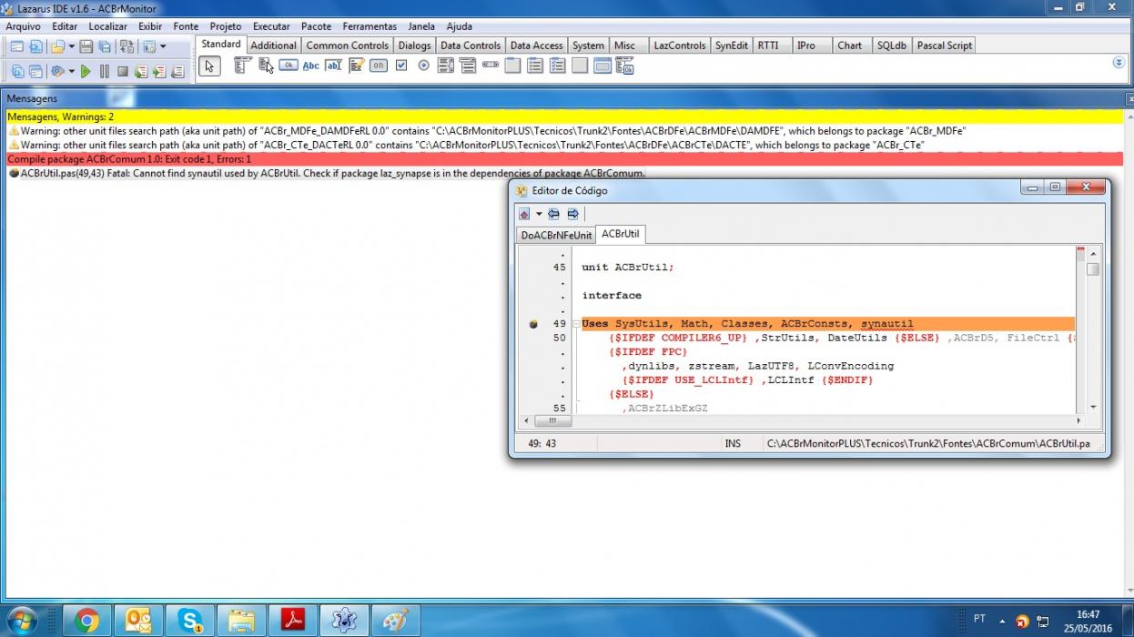The image size is (1134, 637).
Task: Switch to the Additional palette tab
Action: (x=273, y=45)
